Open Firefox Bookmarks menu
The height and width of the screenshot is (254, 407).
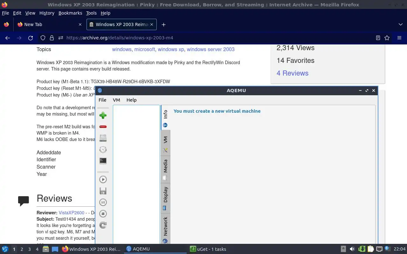pos(70,13)
